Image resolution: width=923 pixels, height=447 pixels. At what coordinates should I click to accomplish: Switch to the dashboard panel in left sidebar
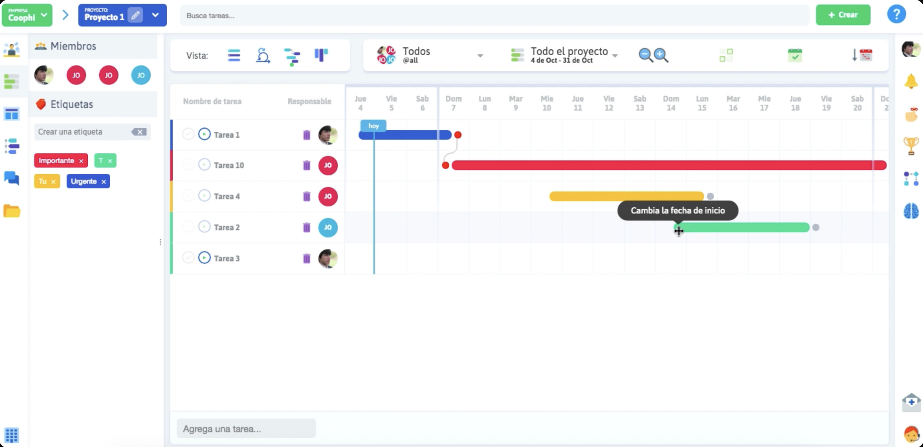pos(12,114)
